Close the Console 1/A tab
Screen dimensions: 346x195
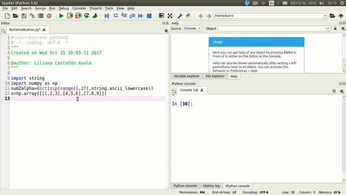tap(202, 90)
